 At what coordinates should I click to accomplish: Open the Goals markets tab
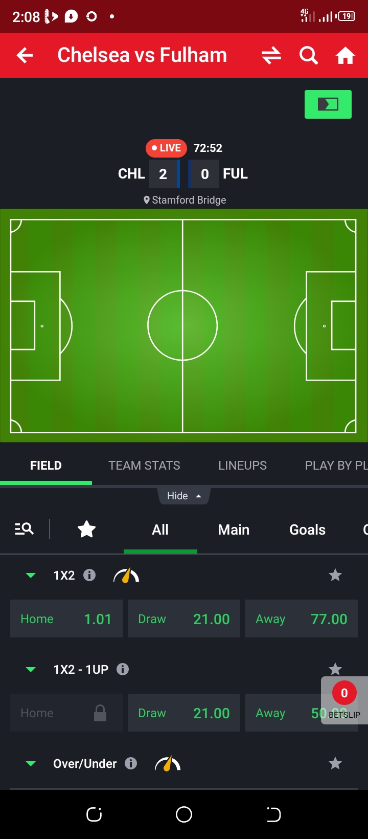307,529
